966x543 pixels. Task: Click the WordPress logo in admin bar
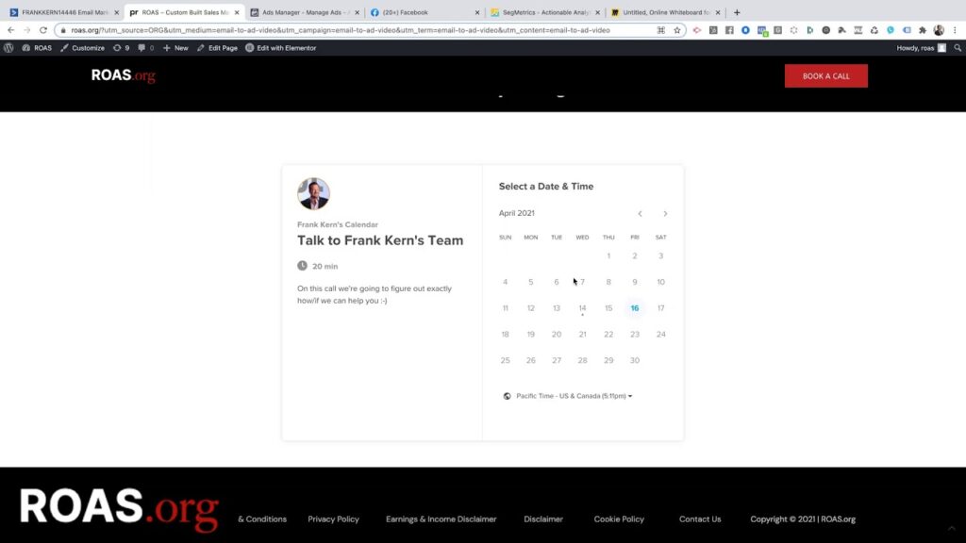tap(8, 47)
